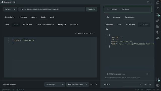Show JSON to code preview icon
The height and width of the screenshot is (91, 161).
click(145, 84)
